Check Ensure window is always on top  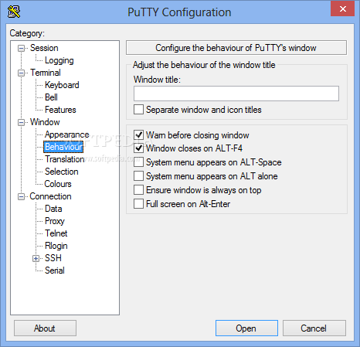(x=138, y=190)
